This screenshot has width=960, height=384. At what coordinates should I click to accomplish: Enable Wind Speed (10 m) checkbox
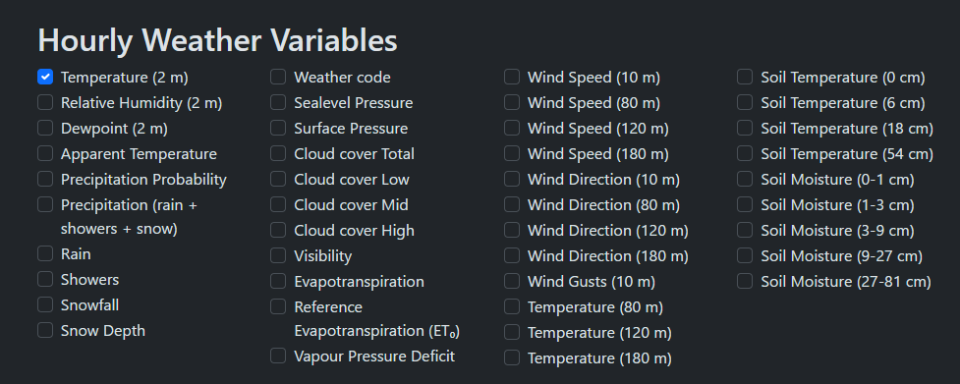tap(512, 77)
